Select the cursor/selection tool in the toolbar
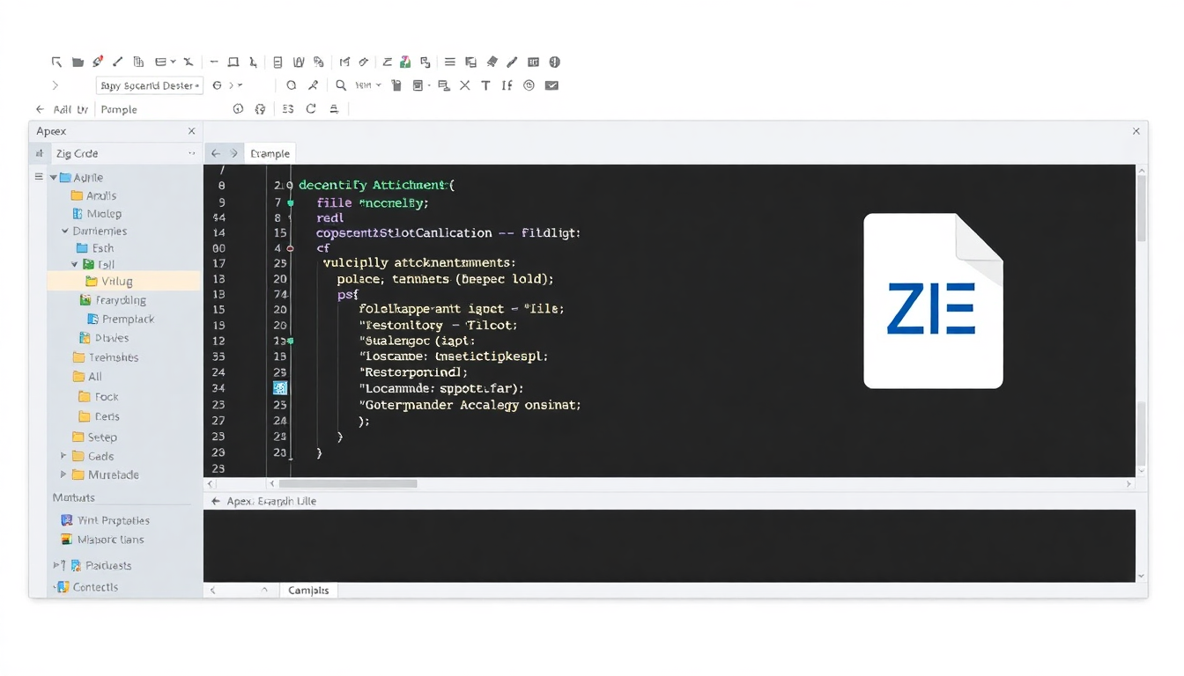This screenshot has height=676, width=1184. (56, 62)
